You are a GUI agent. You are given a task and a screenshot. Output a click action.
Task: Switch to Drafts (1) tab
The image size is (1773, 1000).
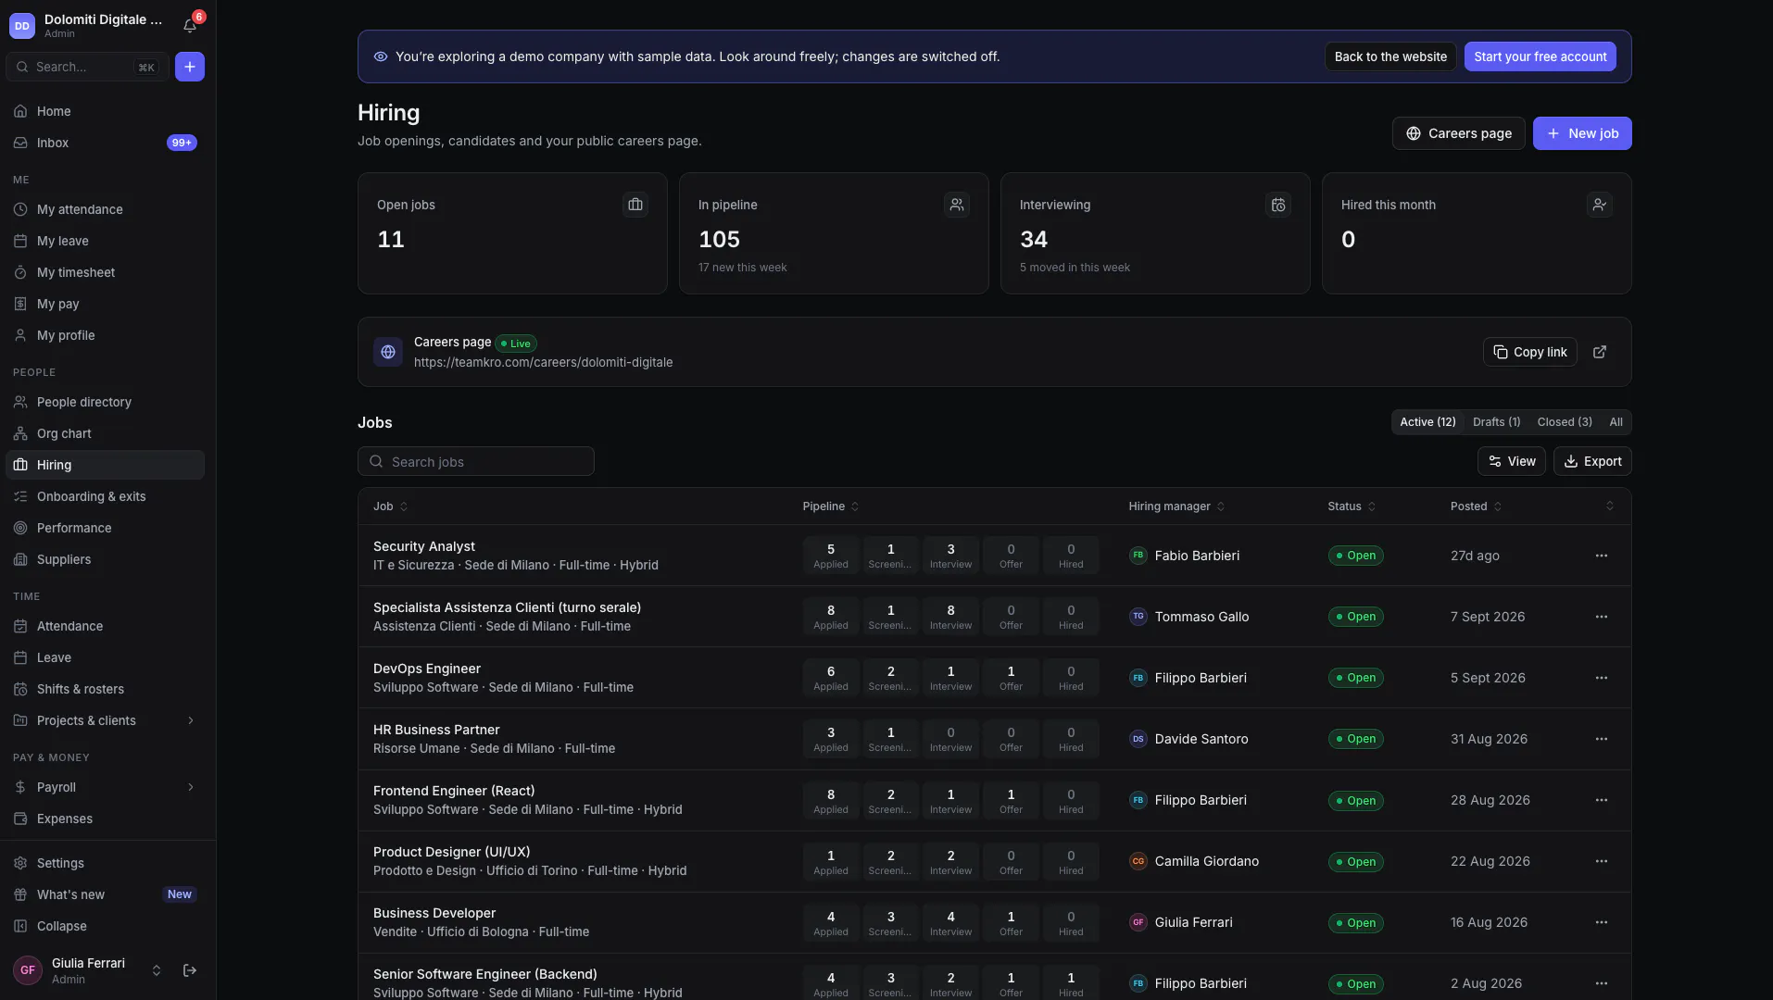tap(1496, 422)
